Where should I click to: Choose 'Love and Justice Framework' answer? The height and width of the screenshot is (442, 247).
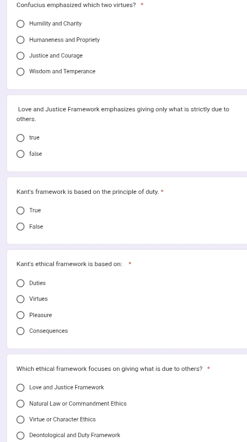pos(20,388)
